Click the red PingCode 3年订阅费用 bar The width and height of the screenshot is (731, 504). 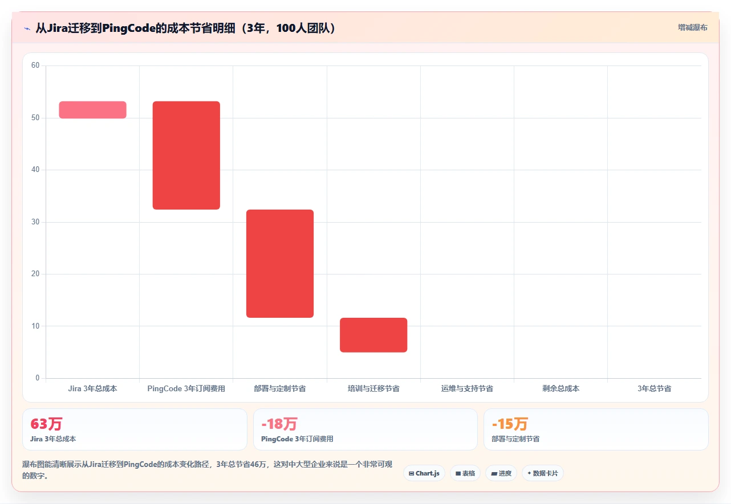point(186,155)
